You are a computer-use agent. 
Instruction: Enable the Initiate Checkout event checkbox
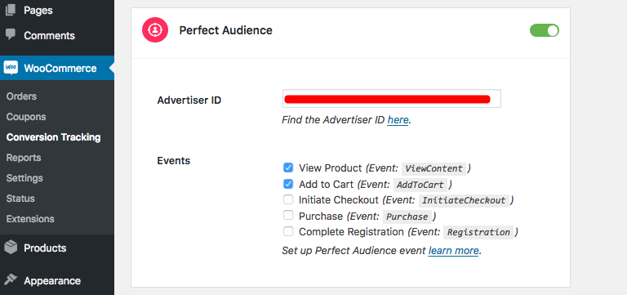288,199
